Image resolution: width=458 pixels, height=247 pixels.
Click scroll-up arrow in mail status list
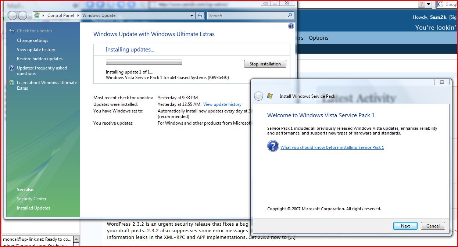click(x=76, y=239)
